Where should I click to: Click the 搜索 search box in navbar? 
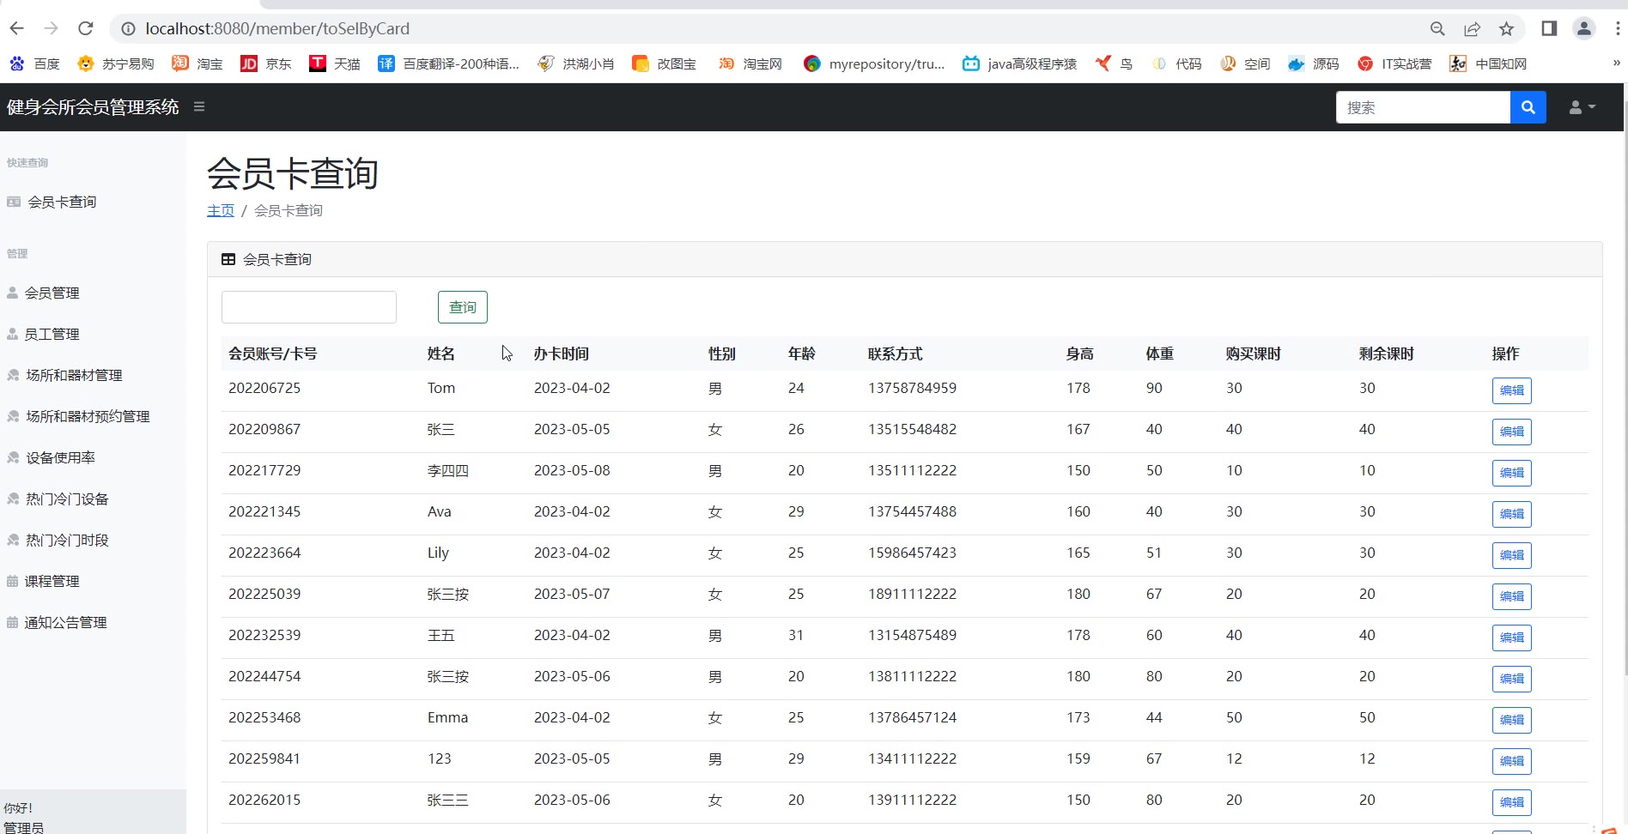click(1423, 107)
